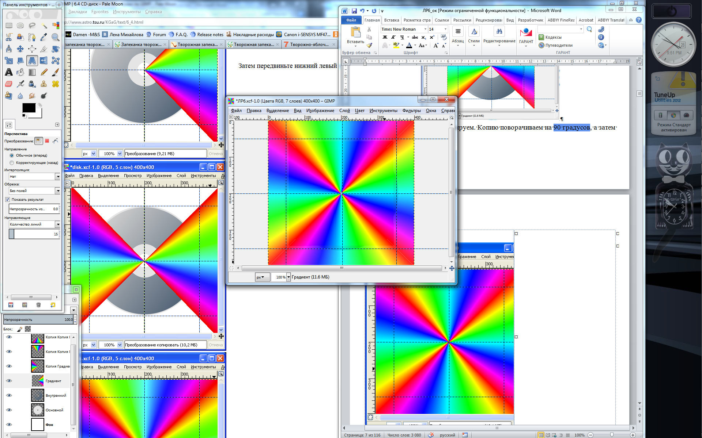This screenshot has height=438, width=702.
Task: Select the Paths pen tool
Action: (x=32, y=37)
